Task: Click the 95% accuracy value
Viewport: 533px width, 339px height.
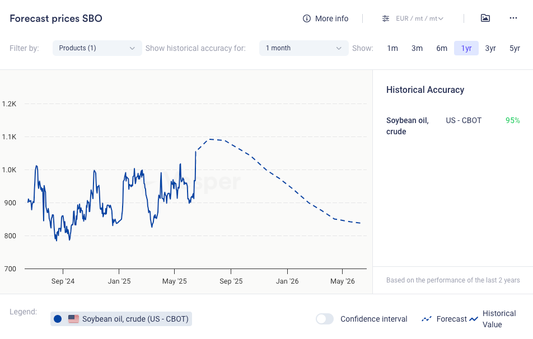Action: pyautogui.click(x=512, y=120)
